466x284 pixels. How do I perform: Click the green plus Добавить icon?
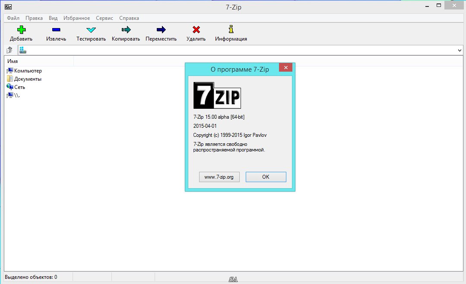[21, 29]
